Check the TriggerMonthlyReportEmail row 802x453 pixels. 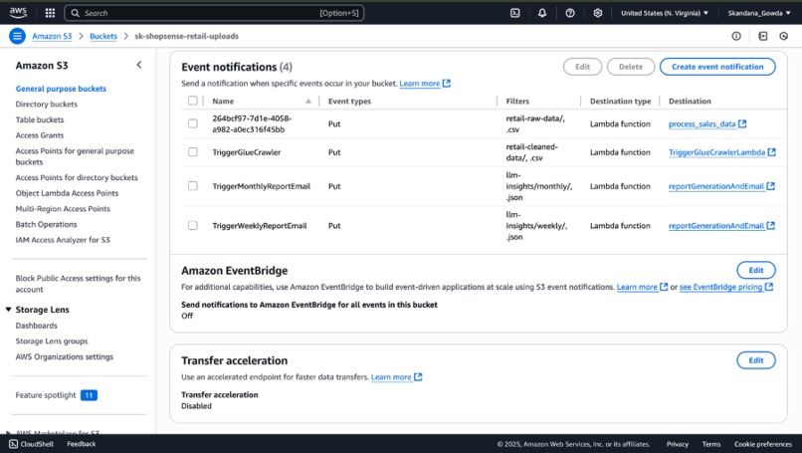pyautogui.click(x=193, y=186)
